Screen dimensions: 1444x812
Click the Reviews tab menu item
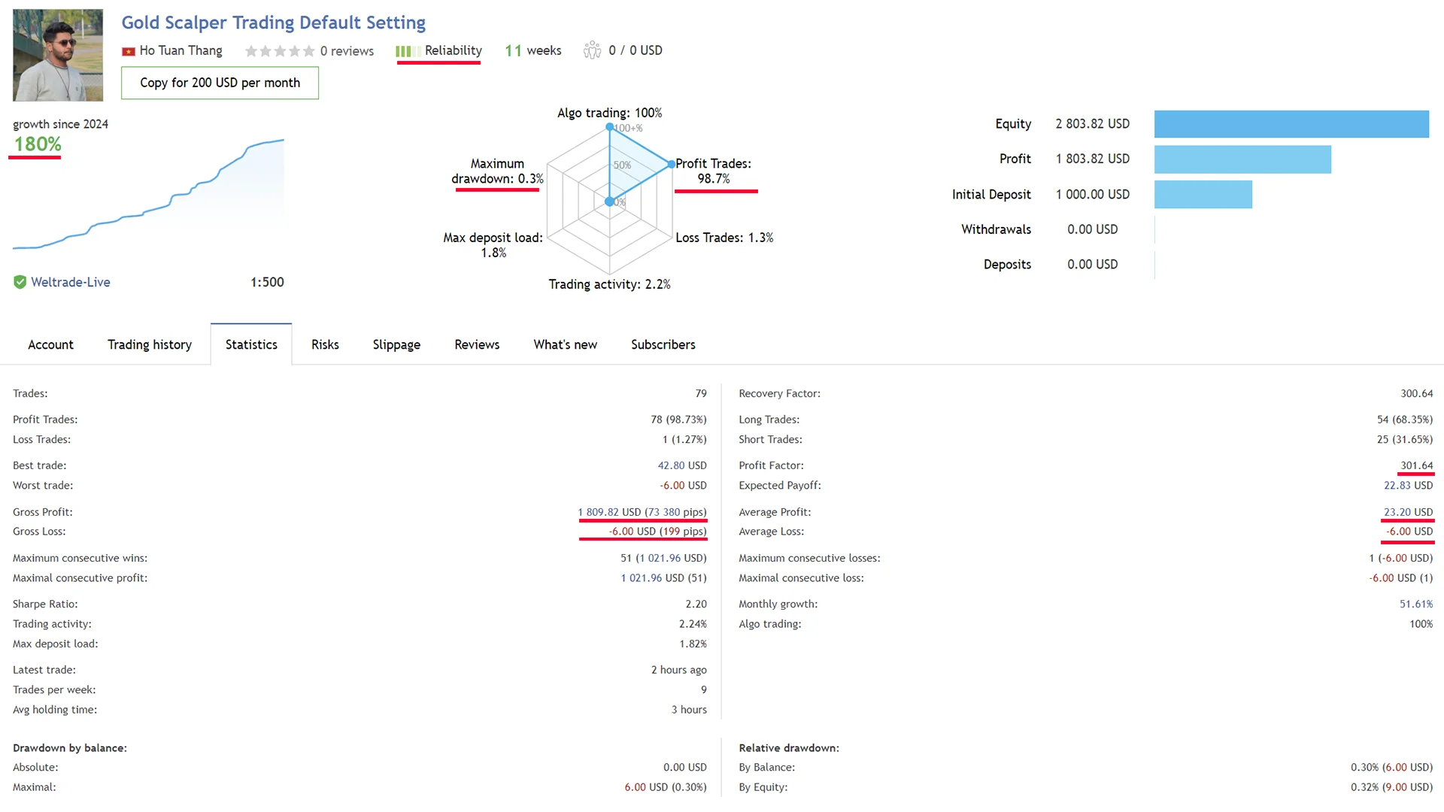[477, 344]
